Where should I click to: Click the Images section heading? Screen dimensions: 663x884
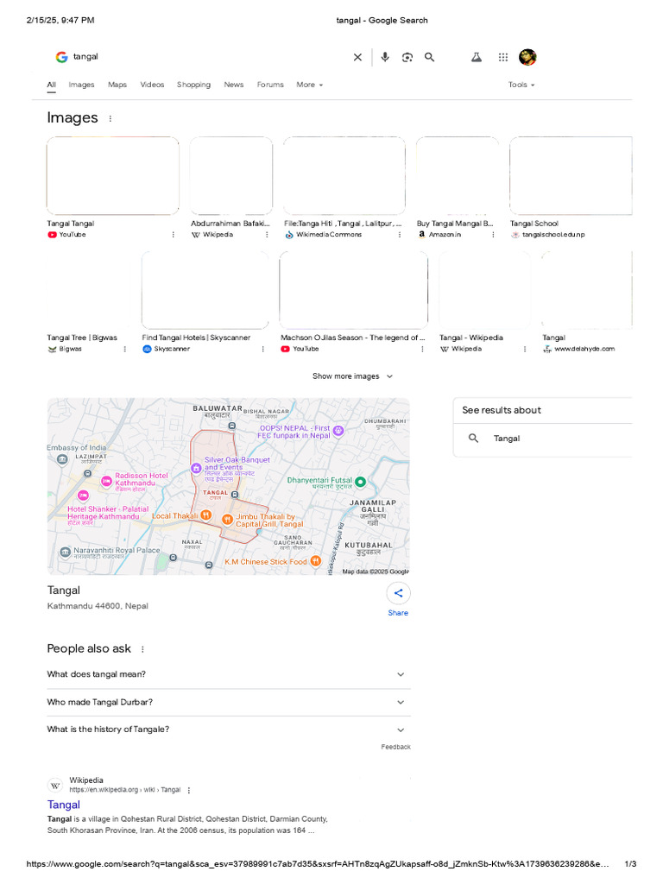pyautogui.click(x=73, y=117)
